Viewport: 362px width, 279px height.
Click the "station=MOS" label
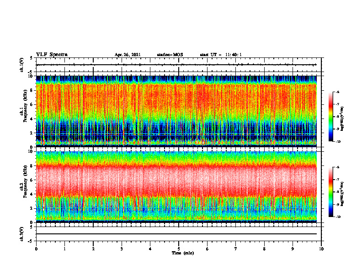tap(170, 55)
